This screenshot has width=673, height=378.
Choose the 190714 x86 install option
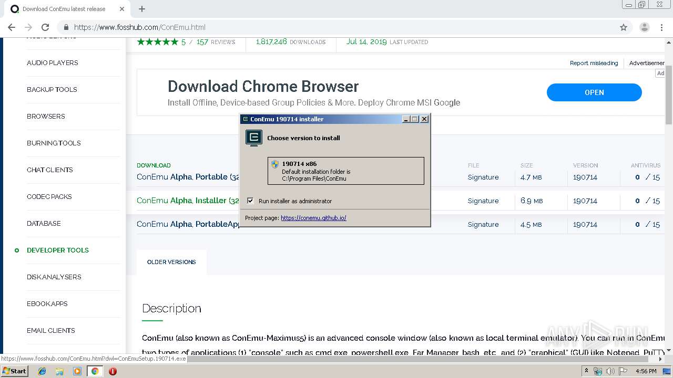(345, 171)
